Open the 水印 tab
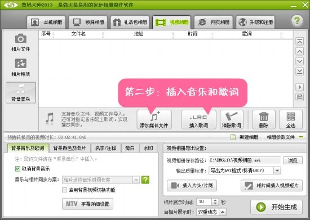 coord(148,148)
